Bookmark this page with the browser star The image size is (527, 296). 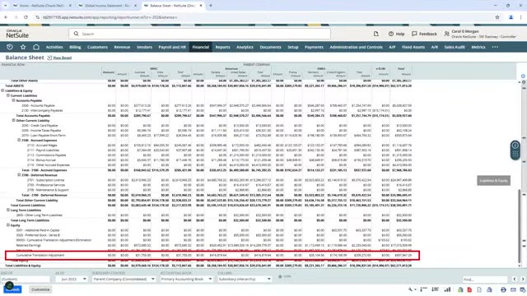[497, 17]
